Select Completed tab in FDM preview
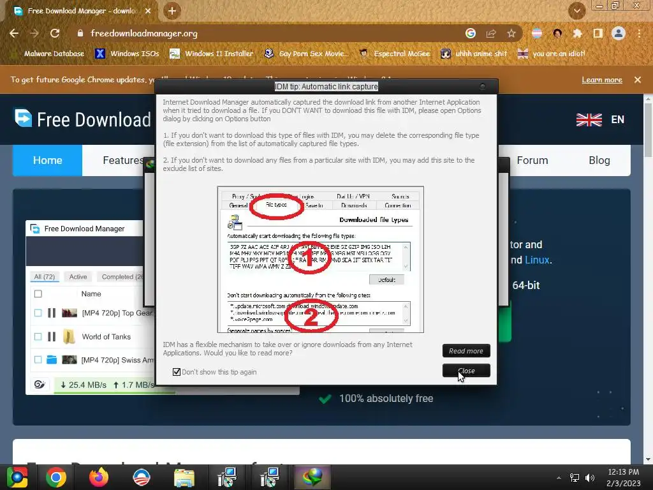This screenshot has height=490, width=653. pyautogui.click(x=122, y=277)
